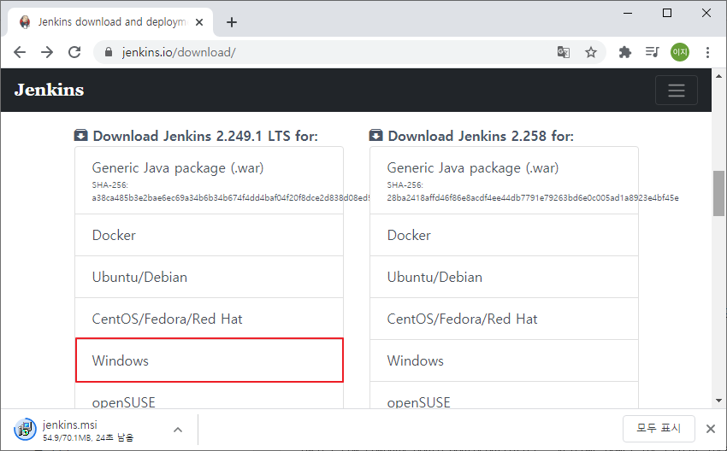Image resolution: width=727 pixels, height=451 pixels.
Task: Open the extensions puzzle icon
Action: tap(625, 52)
